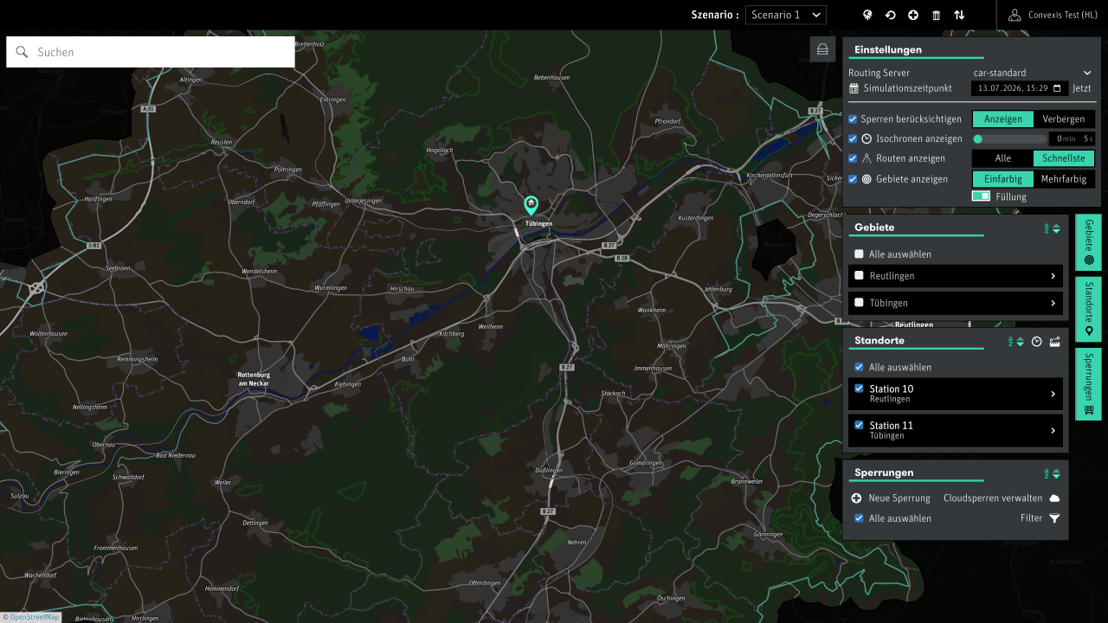Image resolution: width=1108 pixels, height=623 pixels.
Task: Switch to the Standorte side tab
Action: pos(1088,309)
